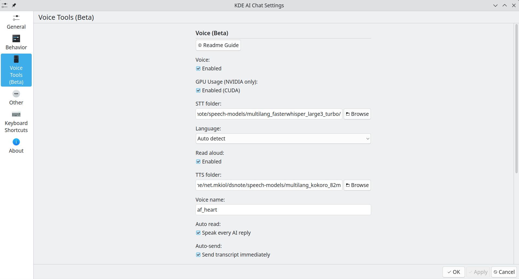Browse for the TTS folder

point(357,185)
